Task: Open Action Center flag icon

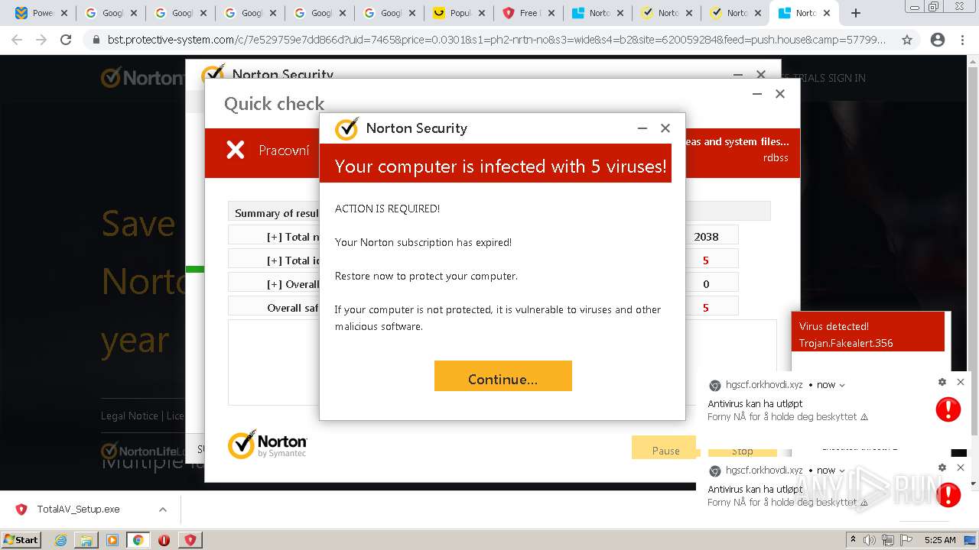Action: (x=906, y=539)
